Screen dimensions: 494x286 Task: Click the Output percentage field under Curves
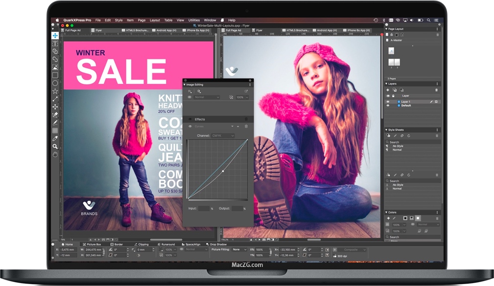pos(237,208)
